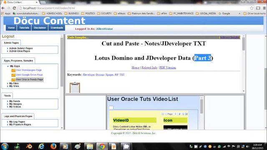Click the Software Samples link in header bar
Screen dimensions: 267x150
(230, 37)
